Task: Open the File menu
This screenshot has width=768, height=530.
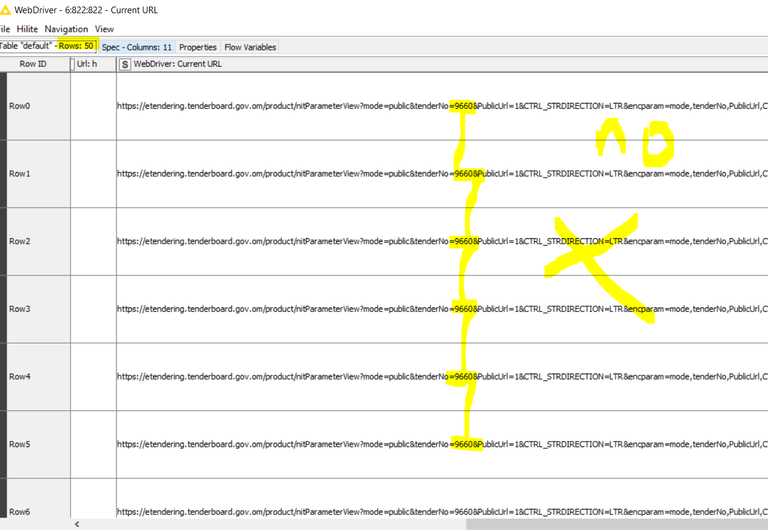Action: tap(5, 29)
